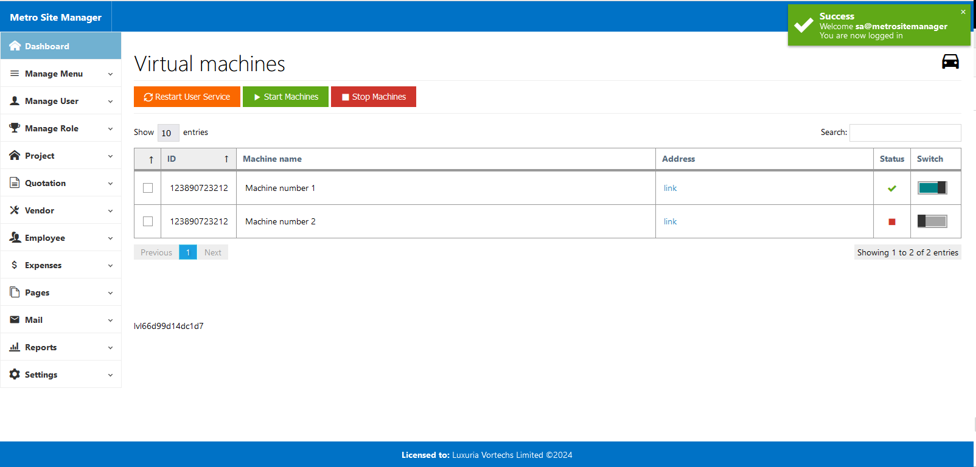Click the Expenses dollar icon
The width and height of the screenshot is (976, 467).
15,265
